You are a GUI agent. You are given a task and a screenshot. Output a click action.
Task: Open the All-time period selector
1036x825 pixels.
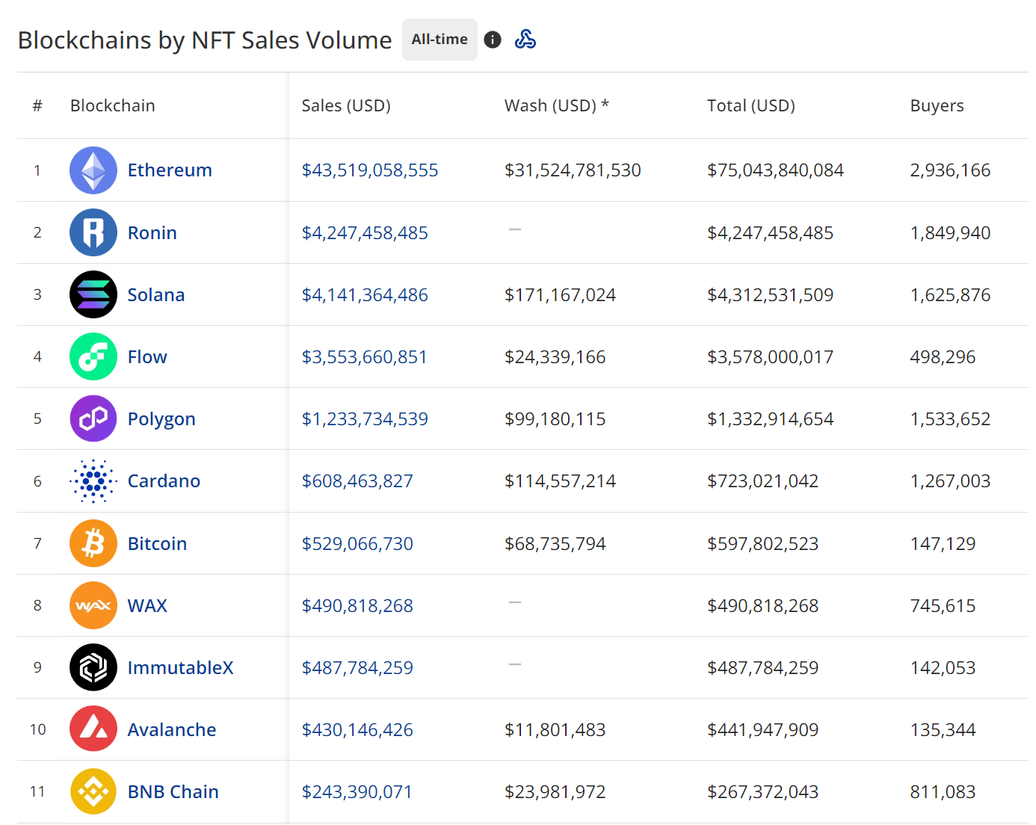(x=440, y=40)
